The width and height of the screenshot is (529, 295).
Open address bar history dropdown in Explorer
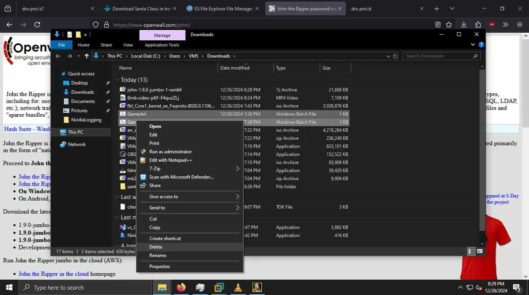pos(388,56)
